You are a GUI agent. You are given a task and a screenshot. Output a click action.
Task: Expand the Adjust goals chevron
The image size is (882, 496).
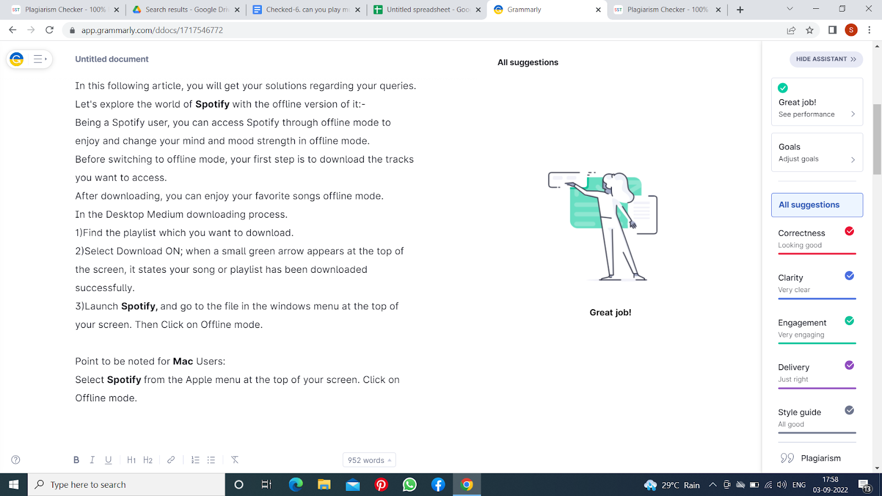tap(853, 159)
